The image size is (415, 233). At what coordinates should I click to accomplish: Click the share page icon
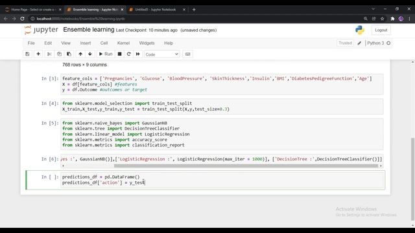click(373, 19)
